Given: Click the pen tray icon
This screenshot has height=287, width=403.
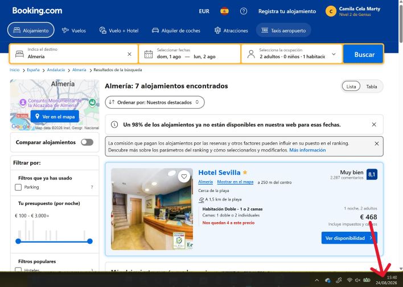Looking at the screenshot, I should tap(339, 280).
